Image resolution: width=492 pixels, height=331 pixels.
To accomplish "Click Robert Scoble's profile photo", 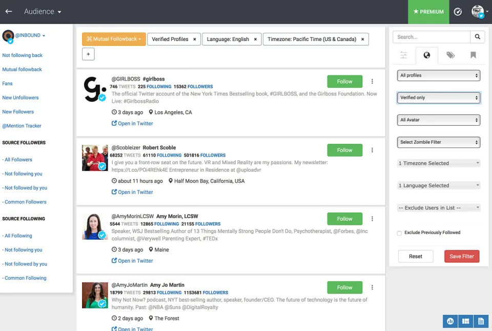I will pos(95,158).
